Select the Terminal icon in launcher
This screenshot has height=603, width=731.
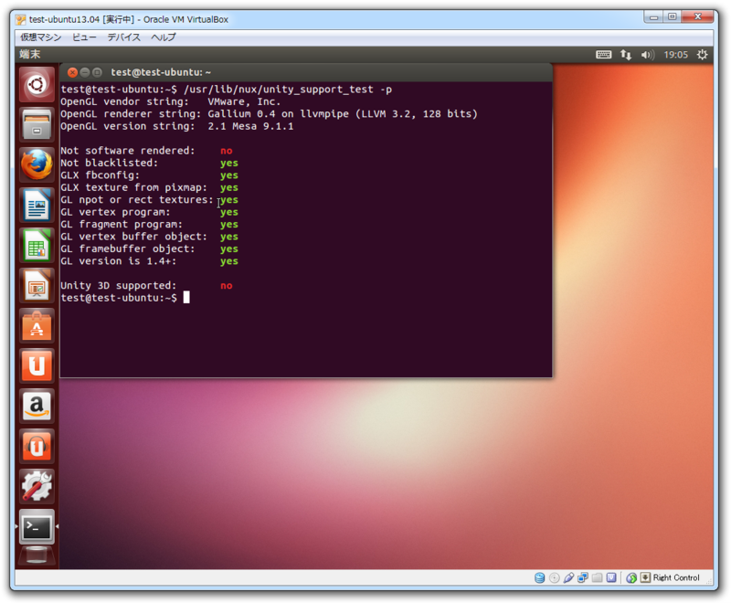37,526
